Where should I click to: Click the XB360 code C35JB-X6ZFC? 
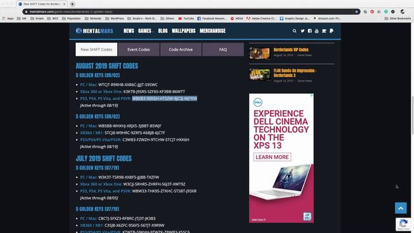pyautogui.click(x=135, y=225)
